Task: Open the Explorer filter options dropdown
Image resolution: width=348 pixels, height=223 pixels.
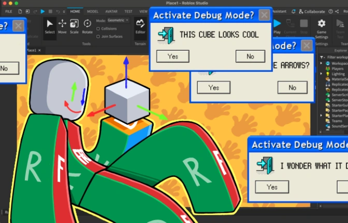Action: tap(322, 57)
